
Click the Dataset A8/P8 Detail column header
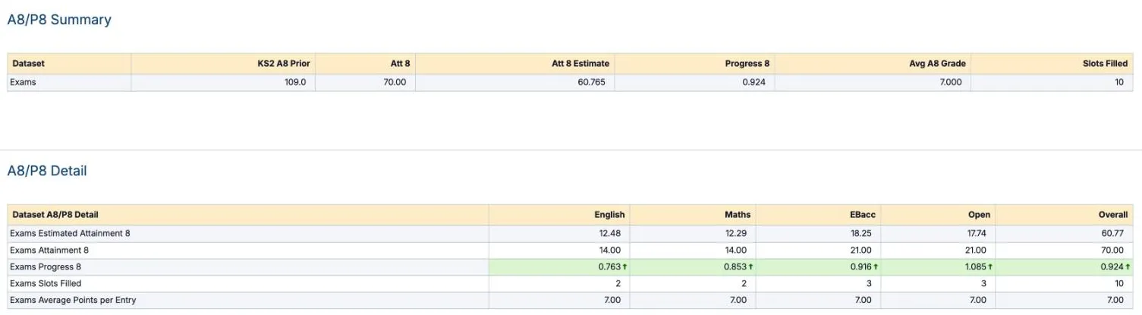tap(248, 215)
